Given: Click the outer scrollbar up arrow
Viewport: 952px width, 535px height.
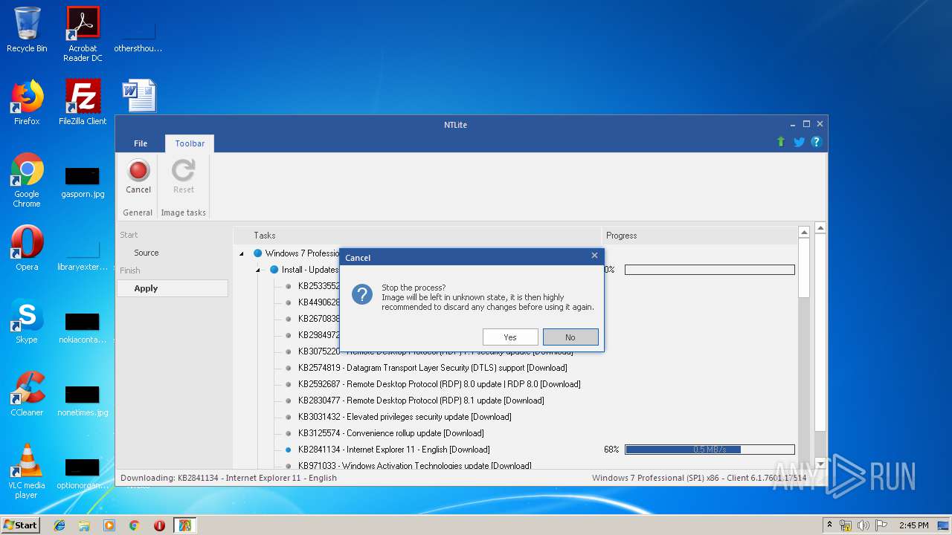Looking at the screenshot, I should (x=820, y=228).
